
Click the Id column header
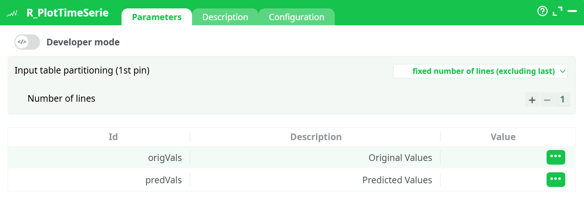pyautogui.click(x=113, y=137)
